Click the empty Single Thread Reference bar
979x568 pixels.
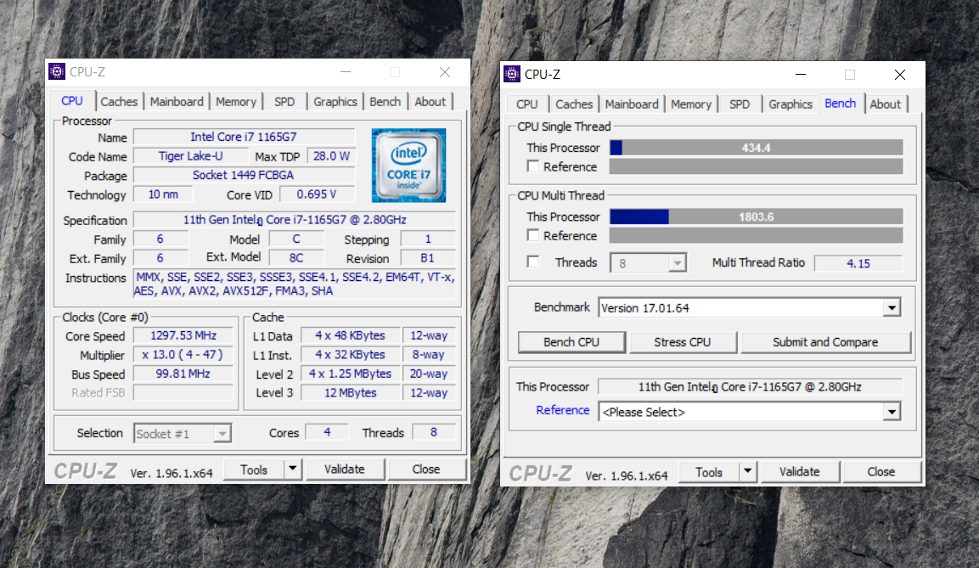756,166
